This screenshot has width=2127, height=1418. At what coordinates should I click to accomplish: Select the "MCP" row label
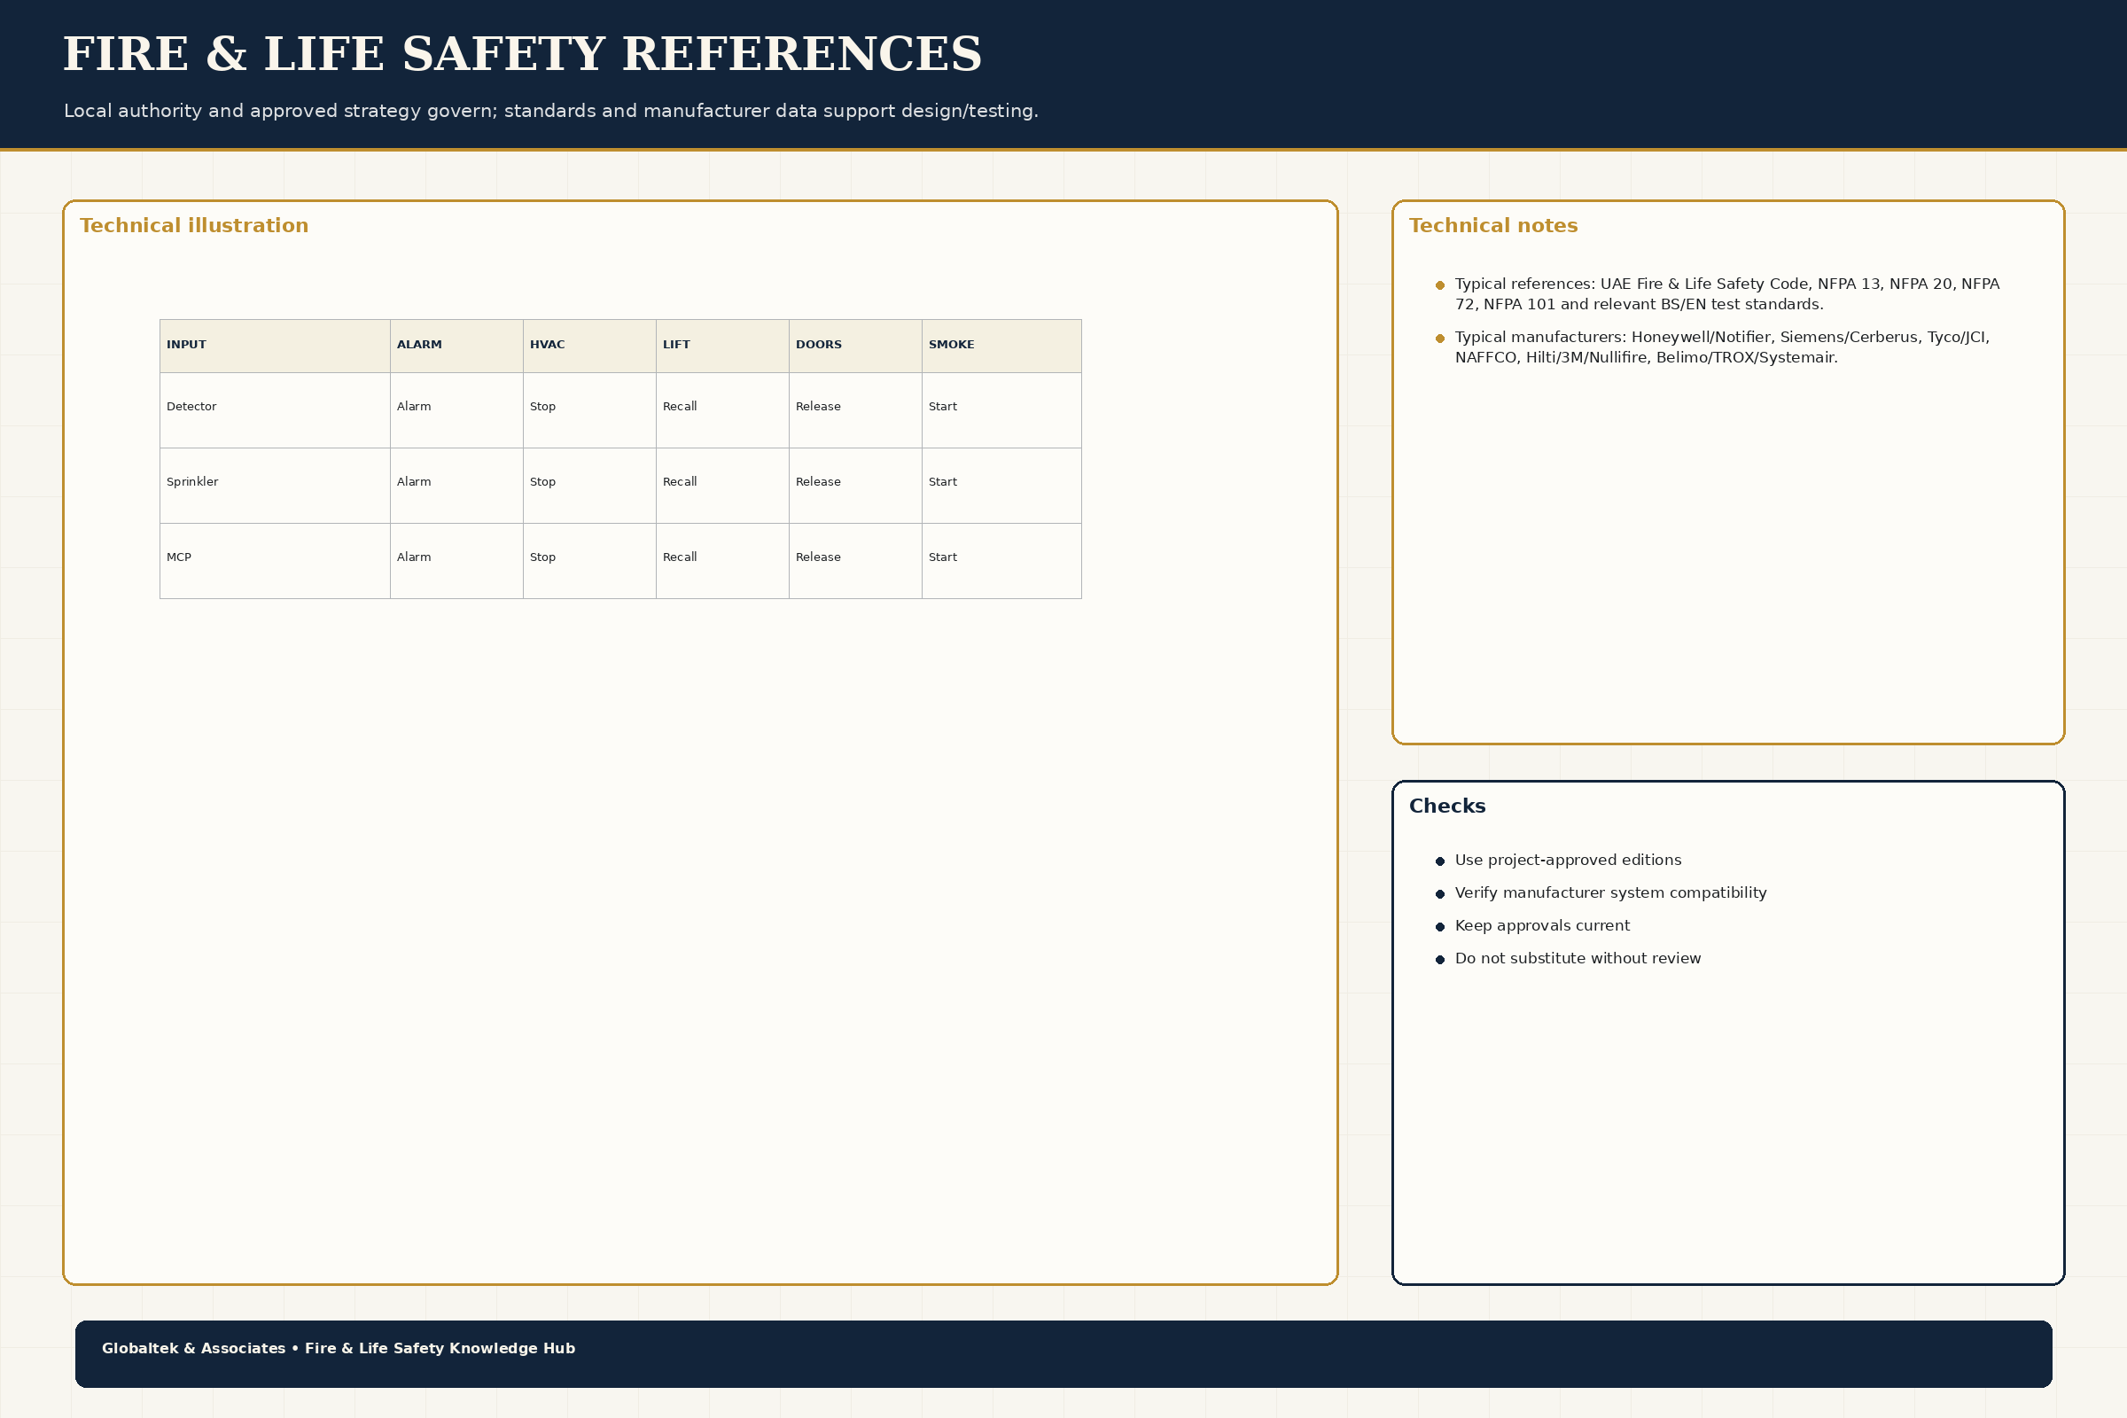[x=179, y=557]
